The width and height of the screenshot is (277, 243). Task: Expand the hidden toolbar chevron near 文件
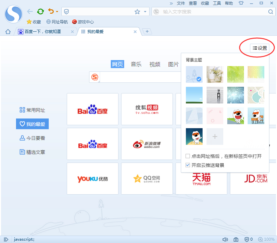click(x=171, y=3)
